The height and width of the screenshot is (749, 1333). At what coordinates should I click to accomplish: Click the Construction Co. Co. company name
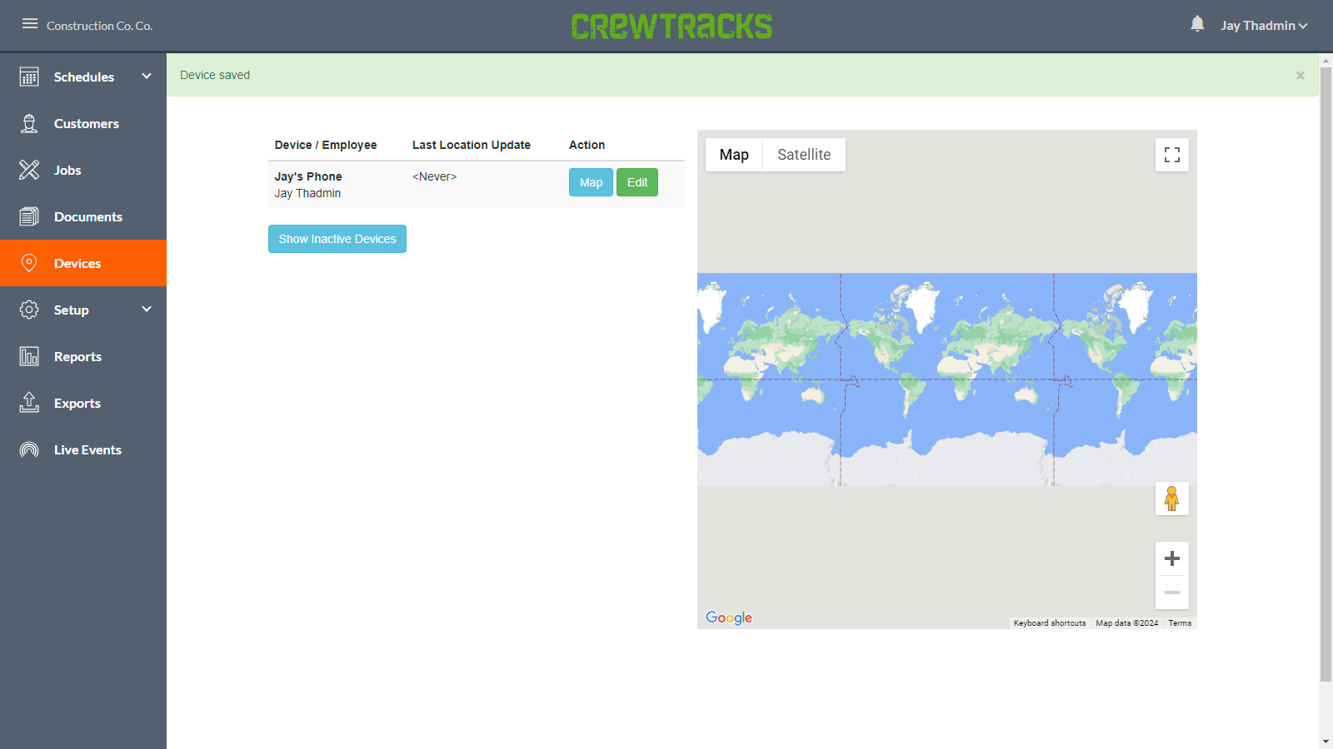(x=100, y=26)
